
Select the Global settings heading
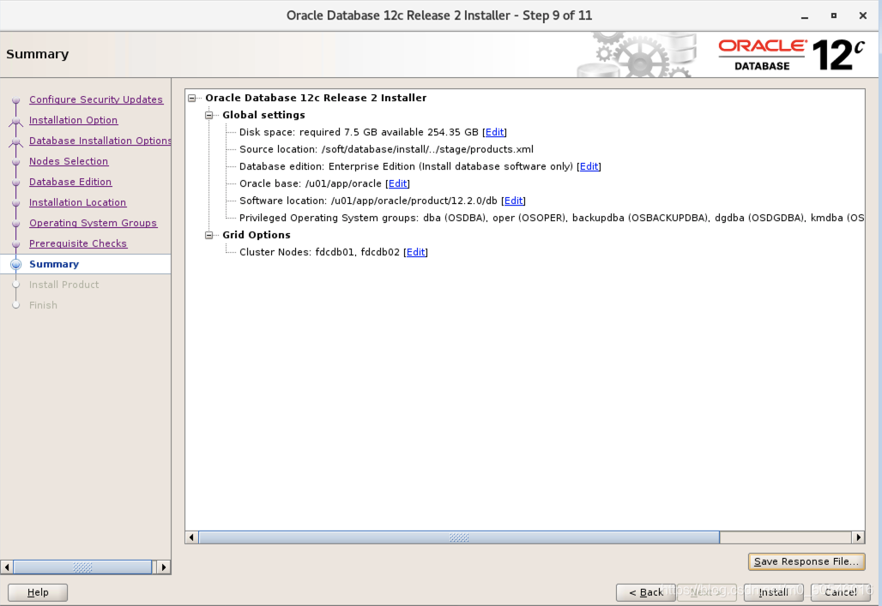click(263, 115)
